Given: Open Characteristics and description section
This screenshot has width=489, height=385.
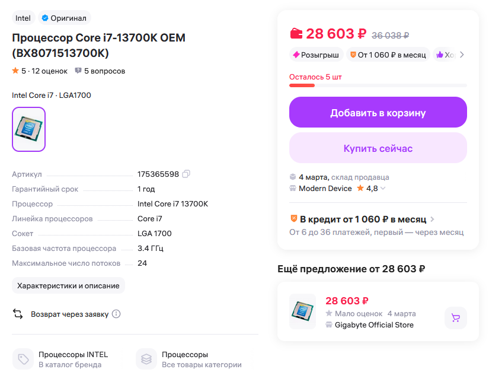Looking at the screenshot, I should [x=68, y=285].
